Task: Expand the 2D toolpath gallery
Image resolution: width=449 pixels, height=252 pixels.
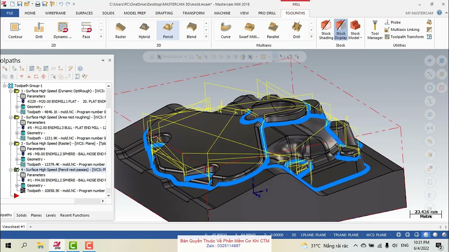Action: click(101, 37)
